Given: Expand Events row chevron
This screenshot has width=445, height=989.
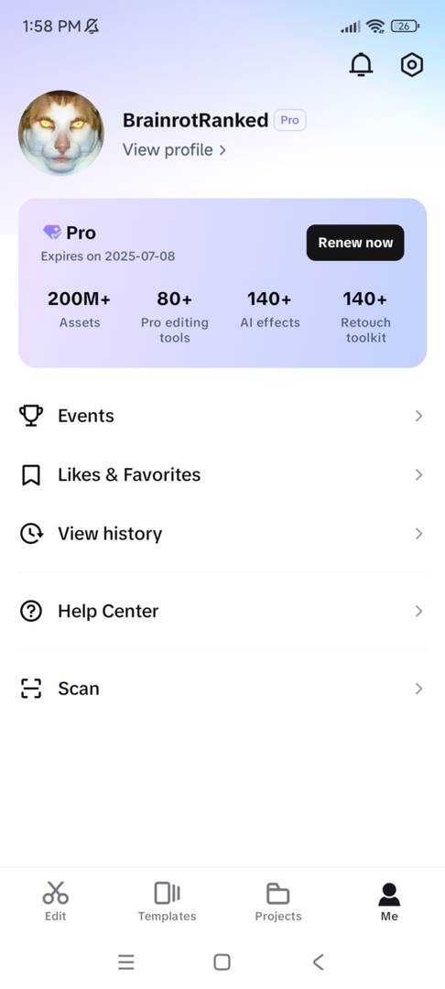Looking at the screenshot, I should (x=418, y=417).
